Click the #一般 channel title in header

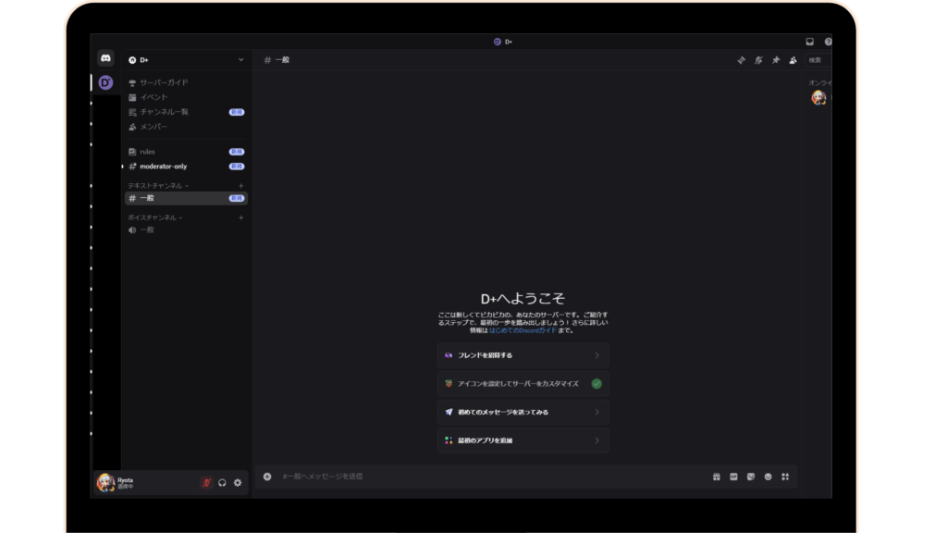pyautogui.click(x=277, y=60)
